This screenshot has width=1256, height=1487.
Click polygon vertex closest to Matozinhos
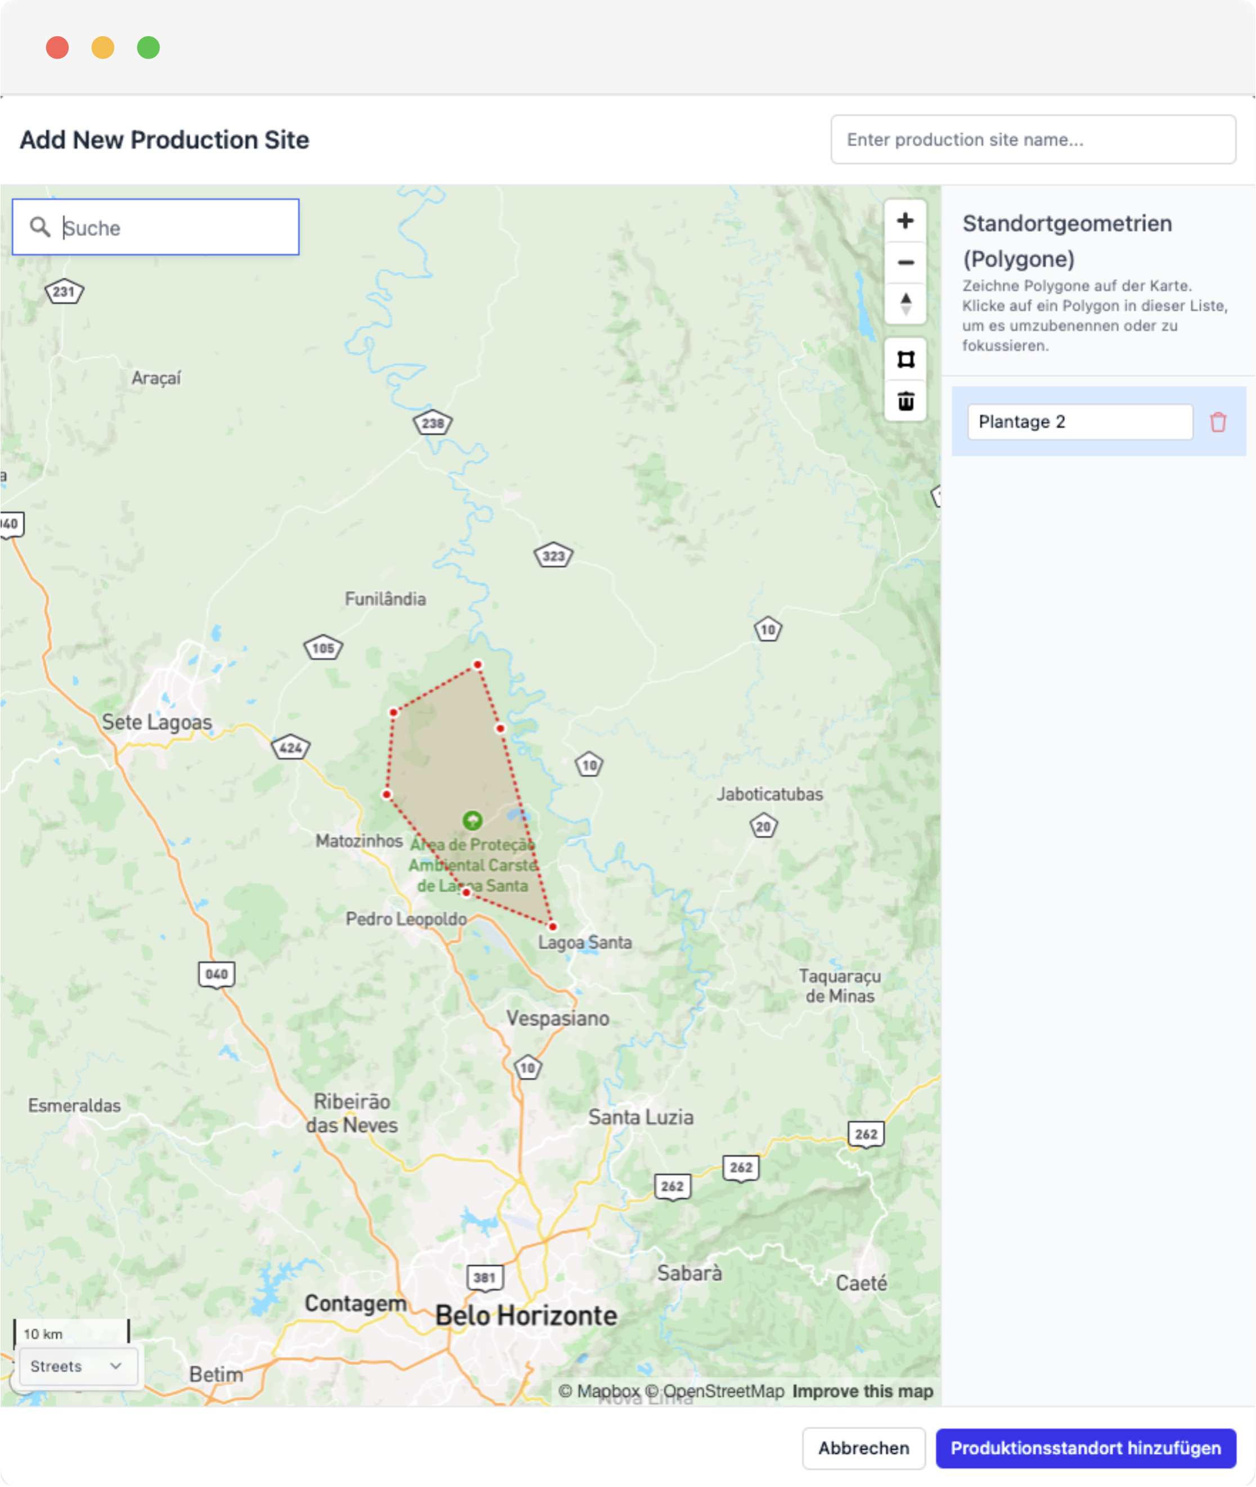[387, 794]
